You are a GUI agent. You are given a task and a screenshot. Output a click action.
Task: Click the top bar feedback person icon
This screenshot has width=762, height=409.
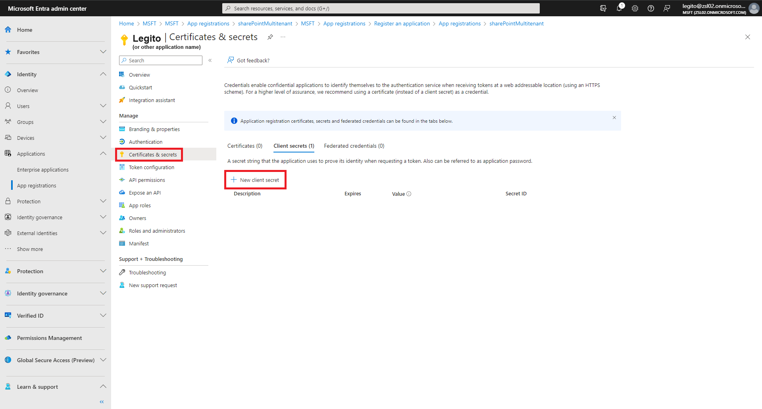pos(667,8)
